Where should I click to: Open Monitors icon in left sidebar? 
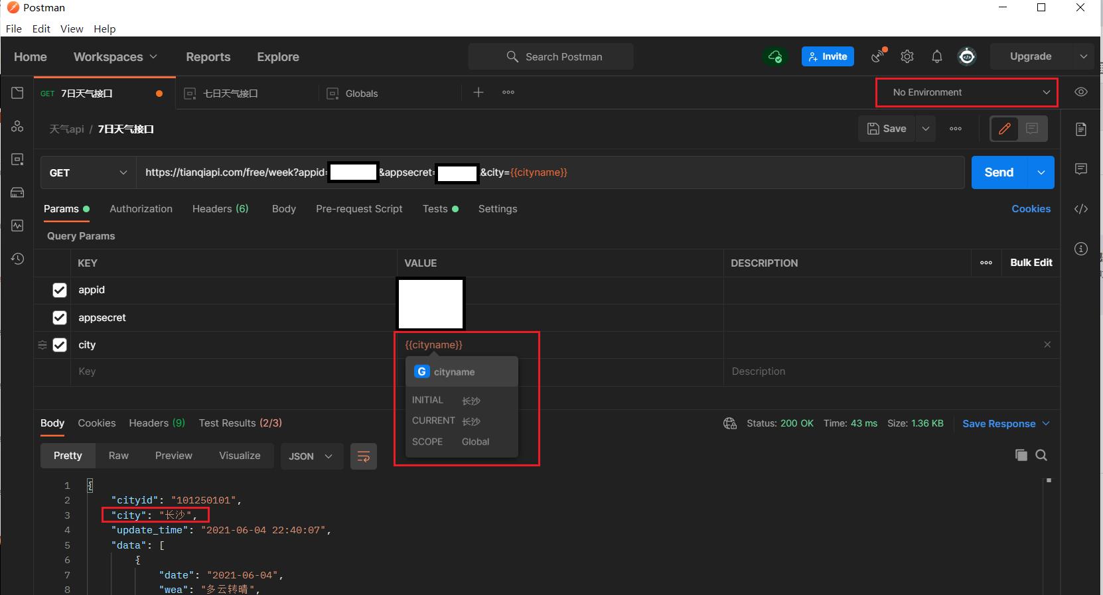[17, 226]
